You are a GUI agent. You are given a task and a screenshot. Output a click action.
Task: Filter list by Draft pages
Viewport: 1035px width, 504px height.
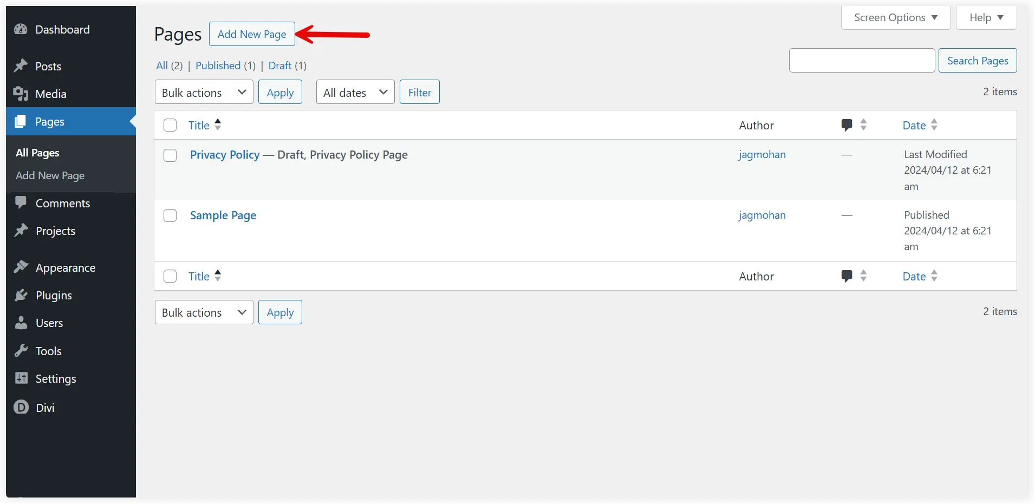pyautogui.click(x=280, y=66)
